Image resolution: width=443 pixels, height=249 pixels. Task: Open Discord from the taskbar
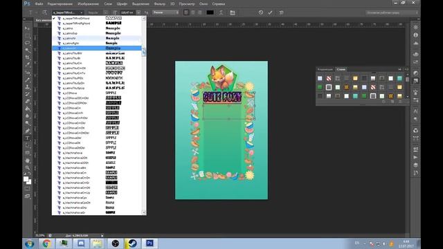click(x=81, y=243)
